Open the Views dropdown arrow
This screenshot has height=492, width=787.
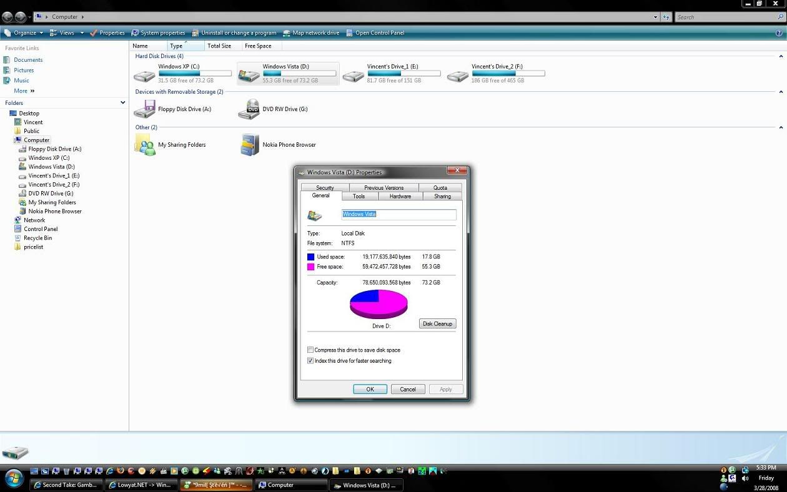[82, 33]
